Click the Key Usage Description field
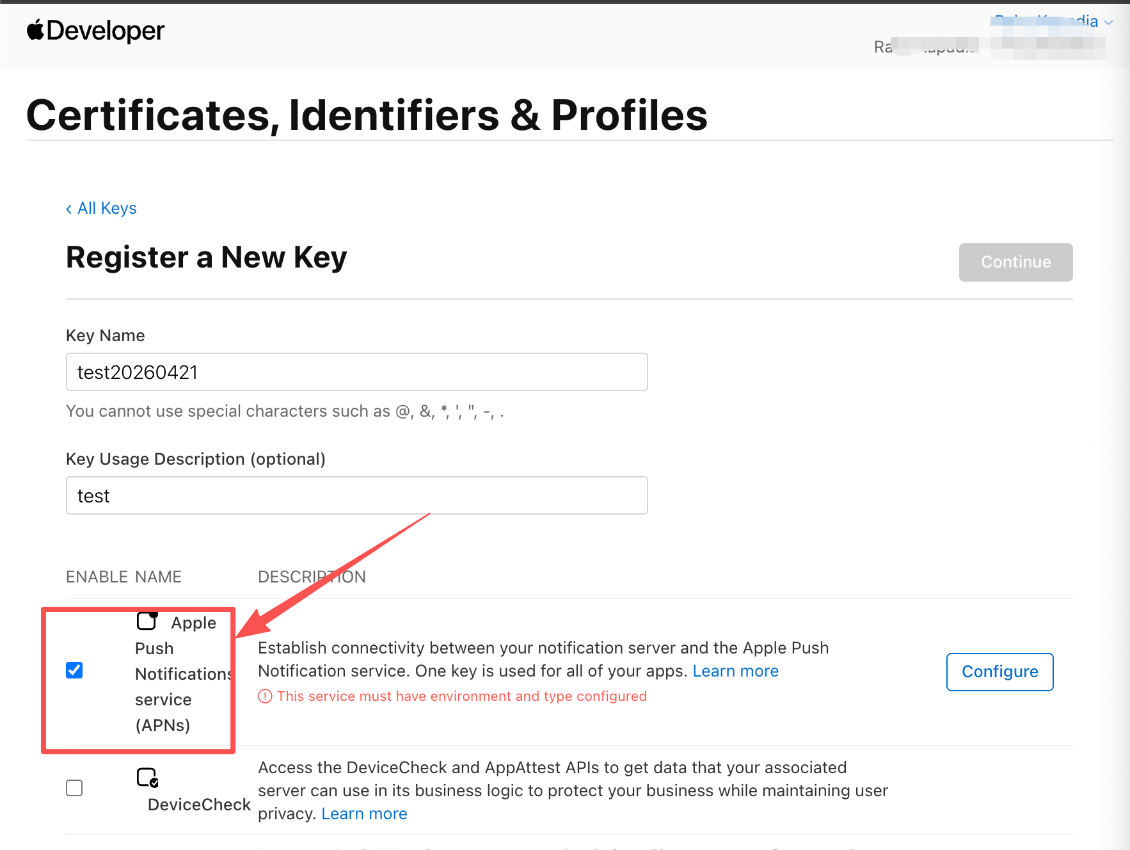Viewport: 1130px width, 850px height. 356,495
